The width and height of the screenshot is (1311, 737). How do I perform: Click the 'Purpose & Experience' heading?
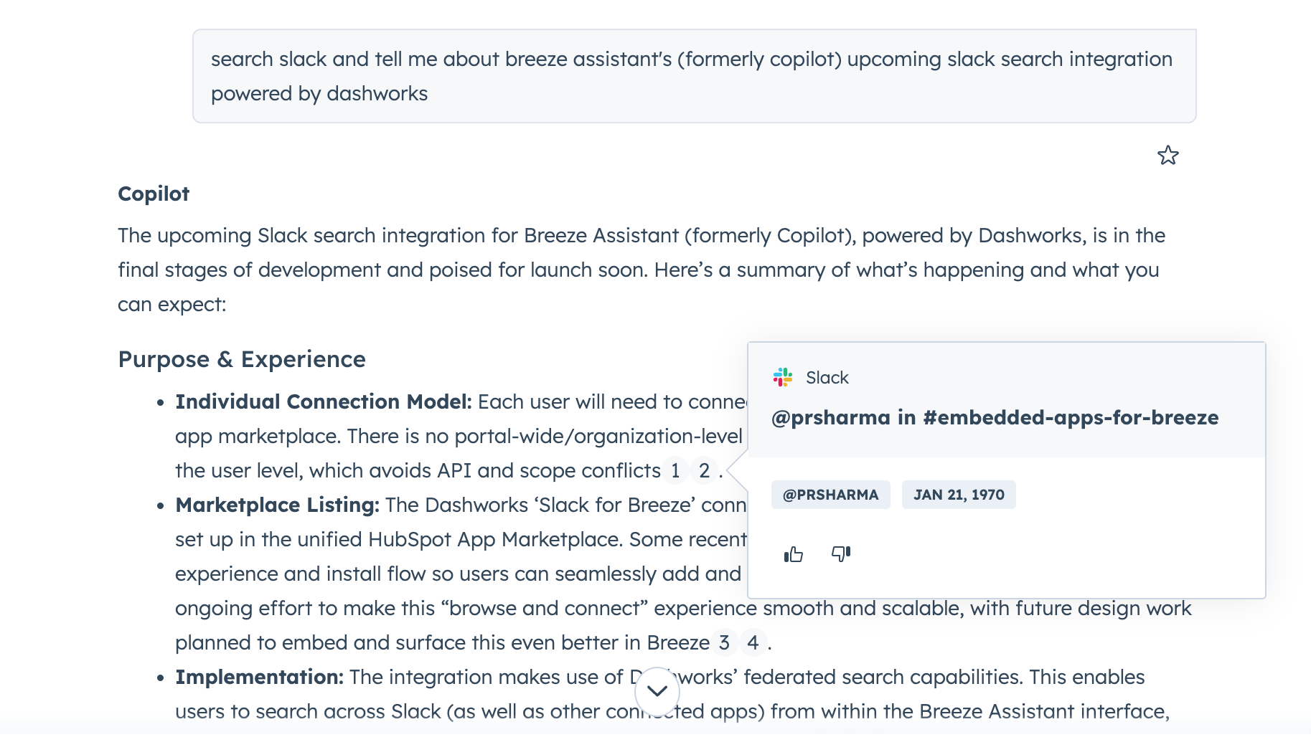pos(242,359)
